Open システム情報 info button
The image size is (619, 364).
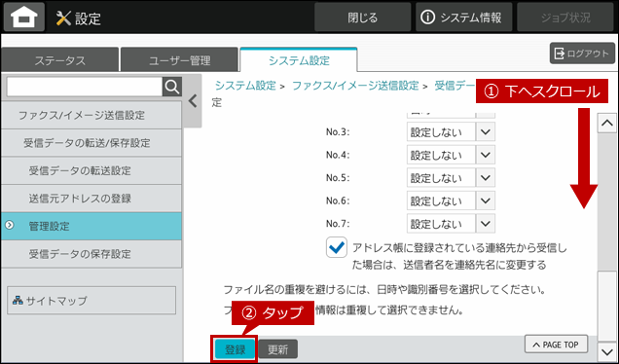tap(463, 18)
